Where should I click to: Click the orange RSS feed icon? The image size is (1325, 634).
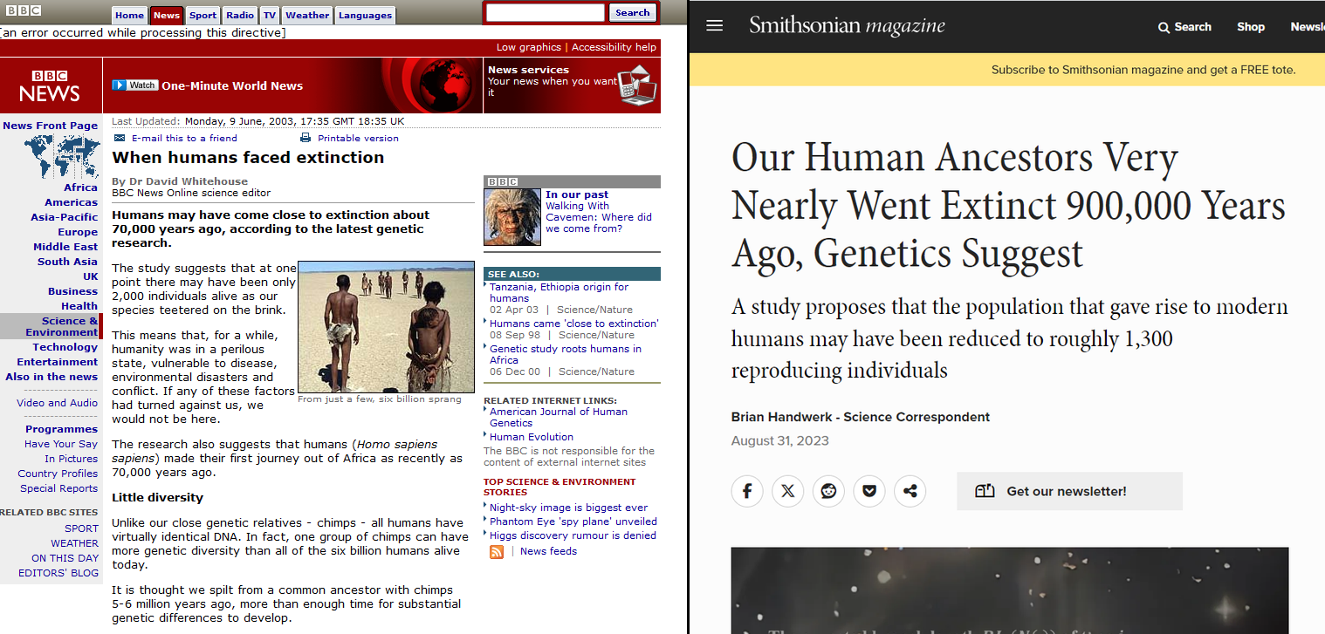click(x=497, y=551)
